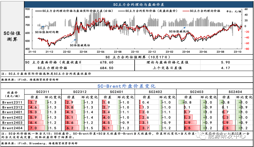Click the 收盘价（美元/桶）header cell
Viewport: 254px width, 147px height.
pos(12,94)
